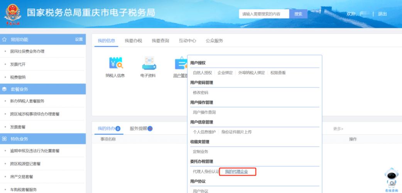Image resolution: width=402 pixels, height=193 pixels.
Task: Click the 个人信息维护 link
Action: [204, 132]
